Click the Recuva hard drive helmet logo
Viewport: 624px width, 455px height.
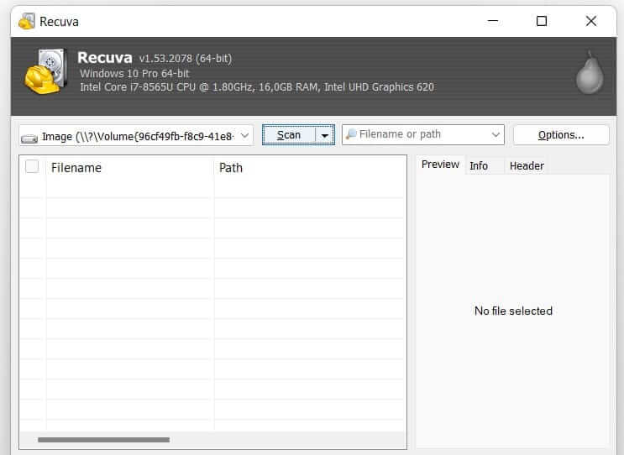[x=45, y=71]
